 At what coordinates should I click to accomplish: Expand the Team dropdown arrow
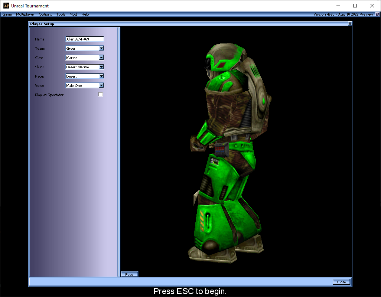(102, 48)
